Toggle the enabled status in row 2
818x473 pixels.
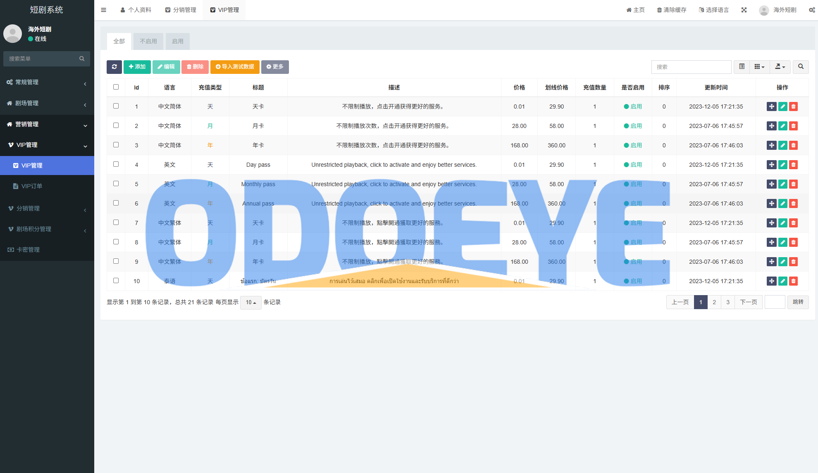[x=633, y=126]
